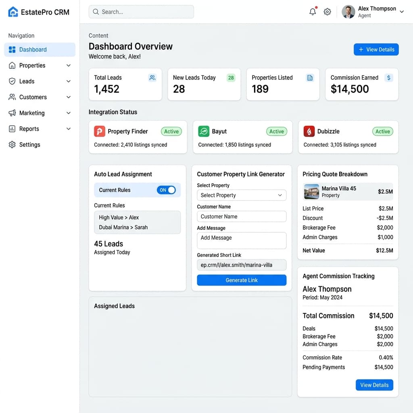Click the green 28 badge on New Leads Today
The height and width of the screenshot is (413, 413).
pos(231,78)
